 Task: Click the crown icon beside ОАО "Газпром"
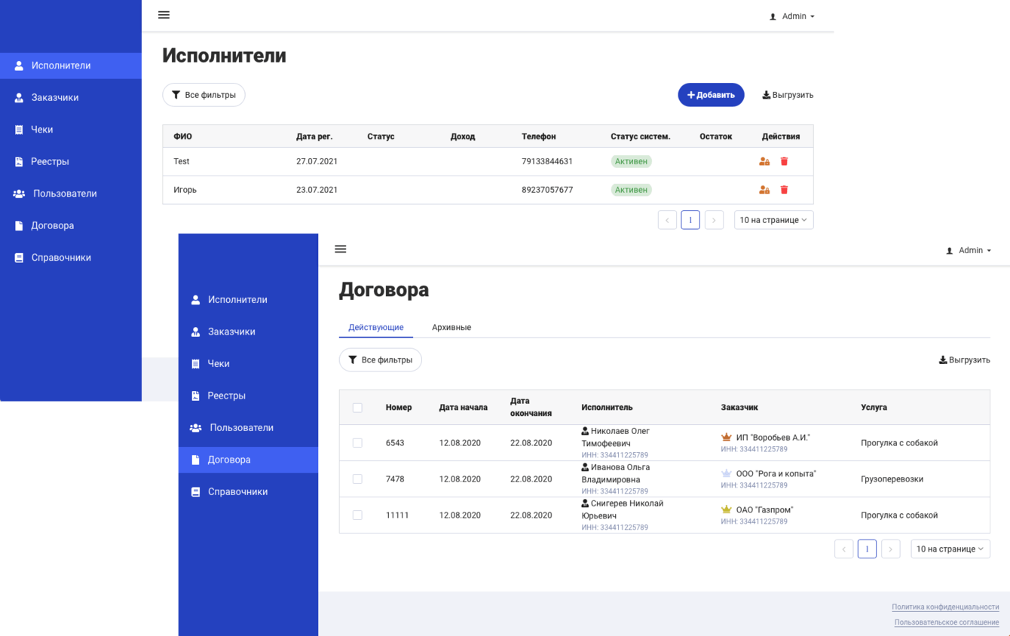coord(727,509)
